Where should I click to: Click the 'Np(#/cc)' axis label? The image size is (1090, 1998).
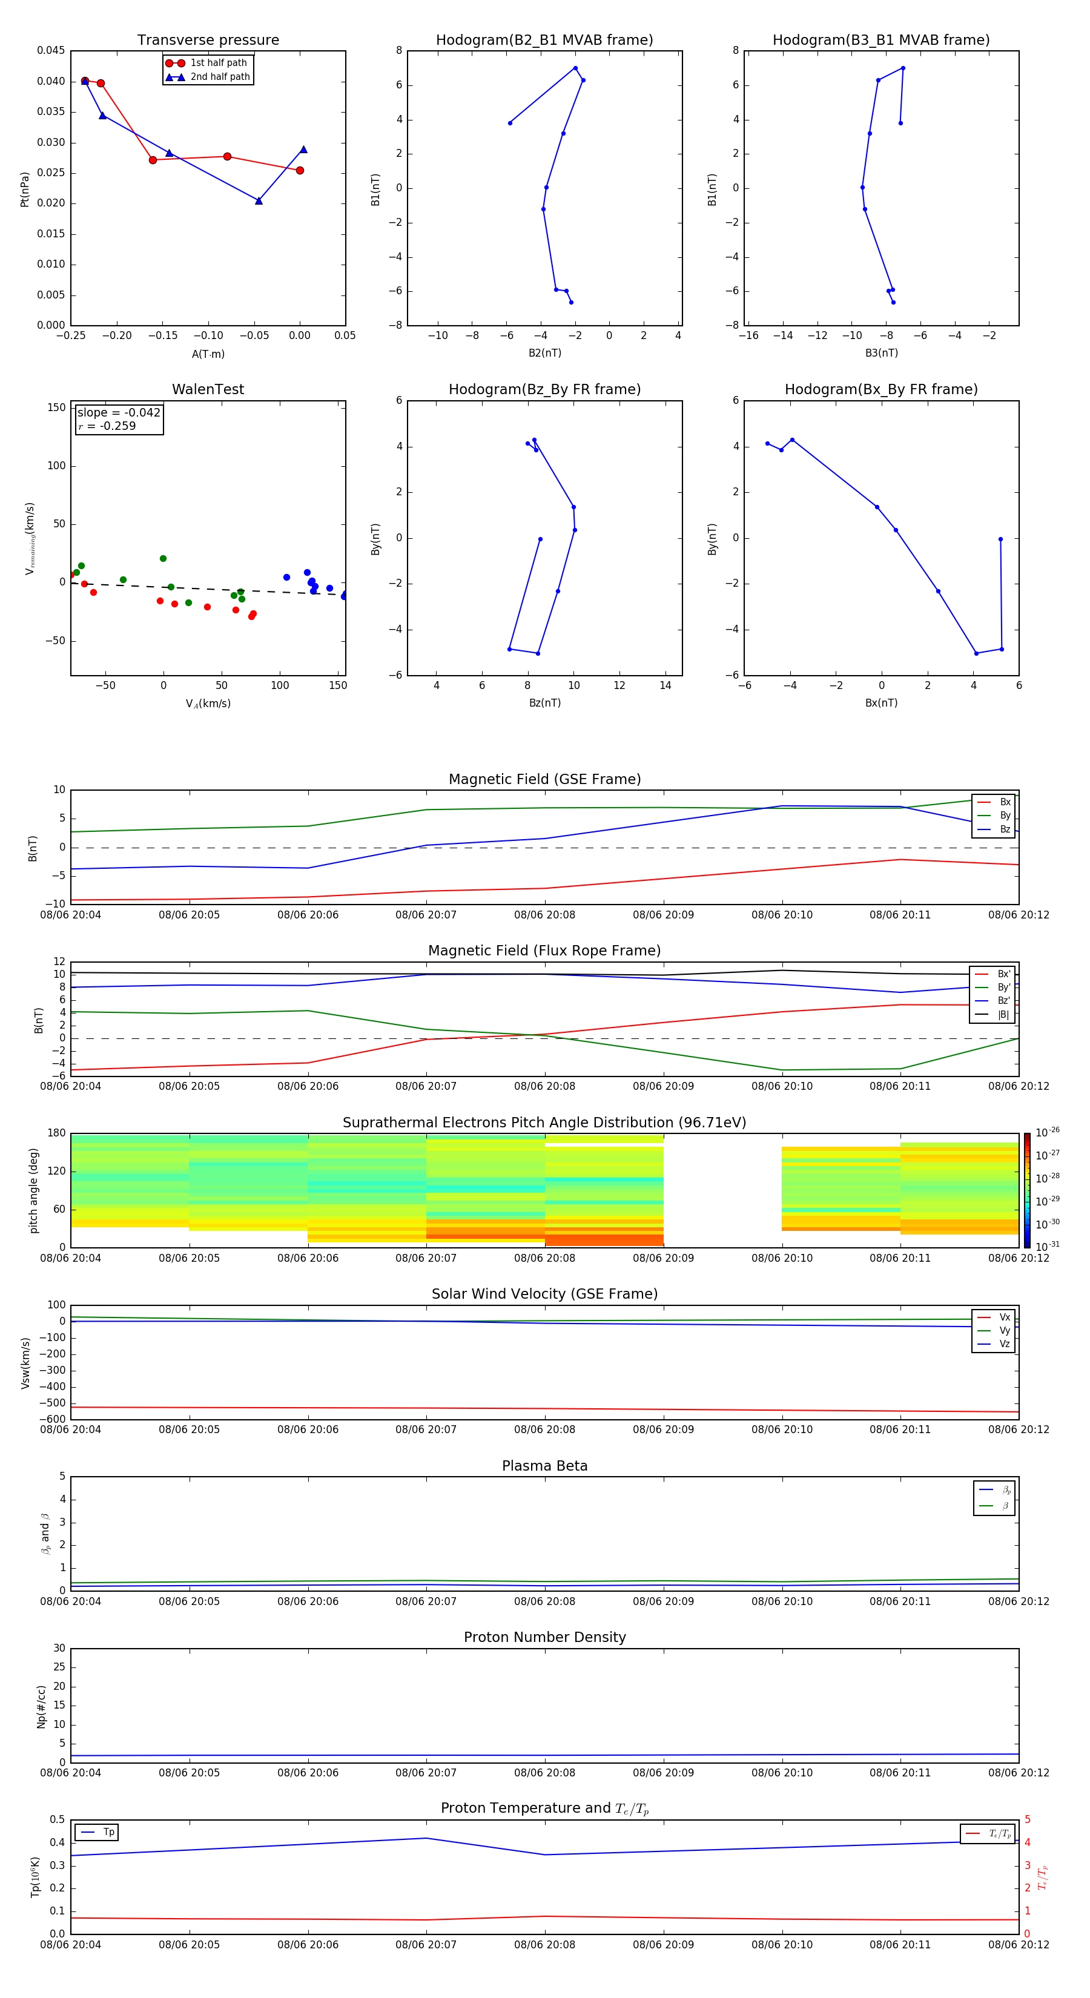[41, 1706]
